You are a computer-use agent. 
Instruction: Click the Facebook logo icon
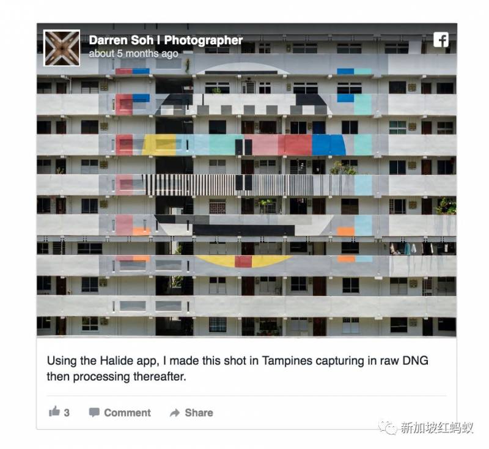click(441, 40)
